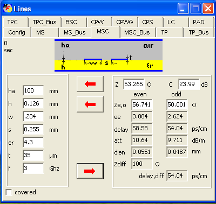
Task: Open the PAD tab
Action: pos(201,22)
